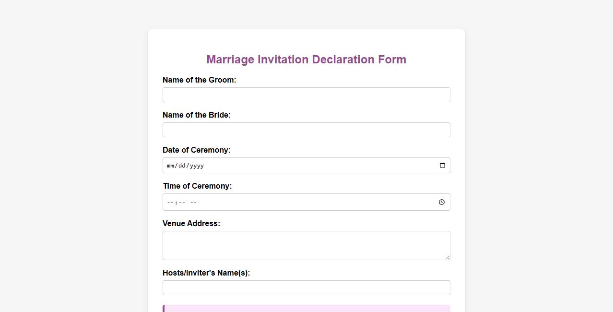The width and height of the screenshot is (613, 312).
Task: Click the hour segment of the time field
Action: coord(170,202)
